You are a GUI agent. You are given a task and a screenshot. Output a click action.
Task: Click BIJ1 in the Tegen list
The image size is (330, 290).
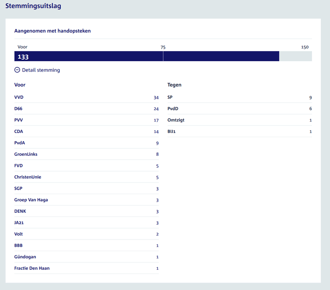(172, 132)
